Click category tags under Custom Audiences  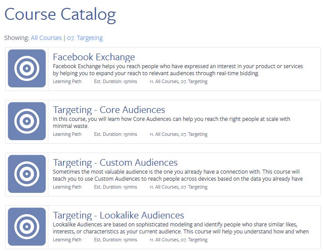coord(178,187)
